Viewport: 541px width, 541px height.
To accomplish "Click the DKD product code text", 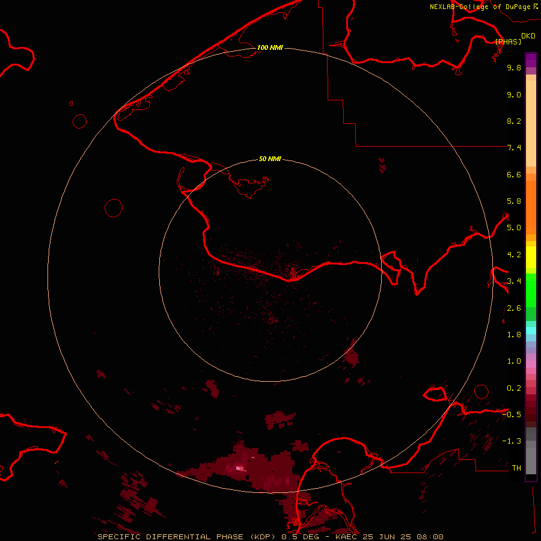I will pyautogui.click(x=528, y=36).
